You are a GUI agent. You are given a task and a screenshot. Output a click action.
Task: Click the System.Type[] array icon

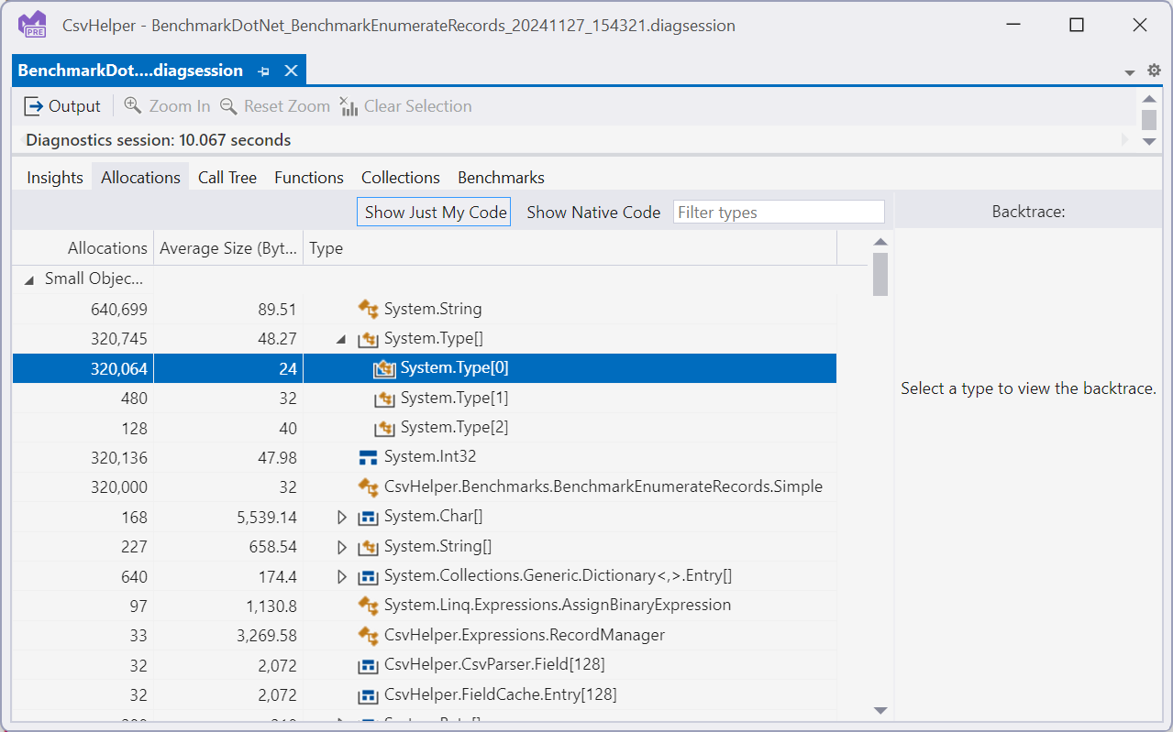pyautogui.click(x=368, y=339)
